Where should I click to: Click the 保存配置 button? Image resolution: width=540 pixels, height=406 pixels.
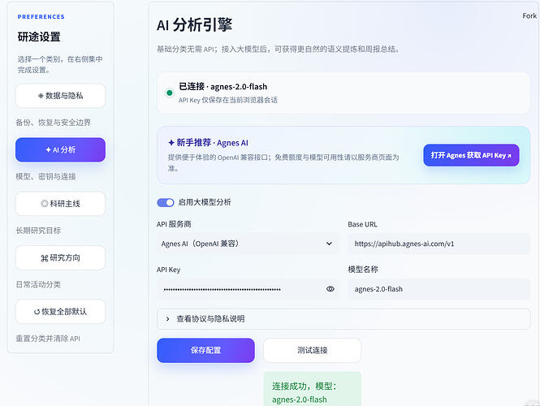click(x=205, y=350)
